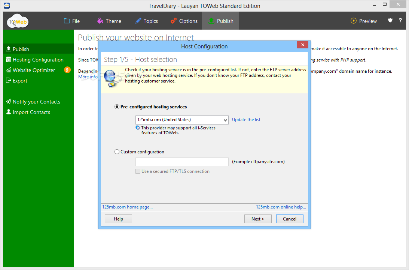Click the Update the list link
The image size is (409, 270).
[x=246, y=120]
